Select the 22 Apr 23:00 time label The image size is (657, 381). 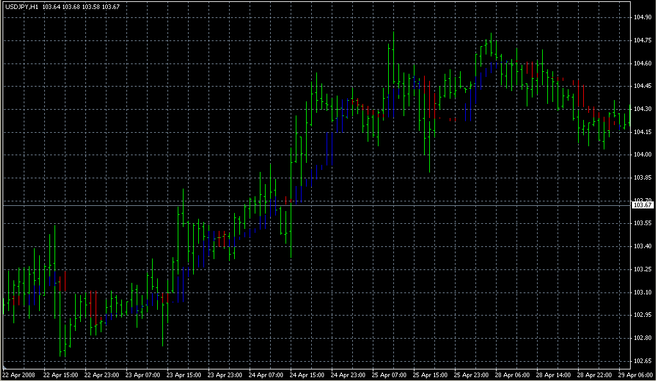(x=102, y=375)
